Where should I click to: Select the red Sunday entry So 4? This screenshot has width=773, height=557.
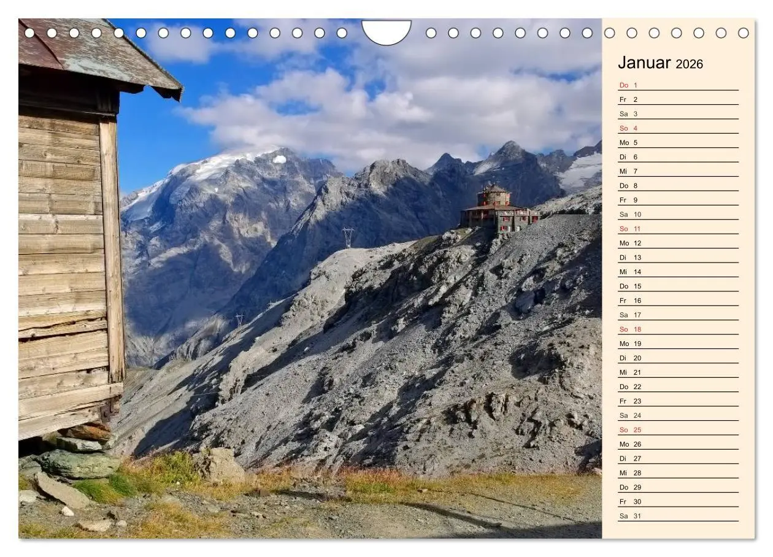coord(628,128)
